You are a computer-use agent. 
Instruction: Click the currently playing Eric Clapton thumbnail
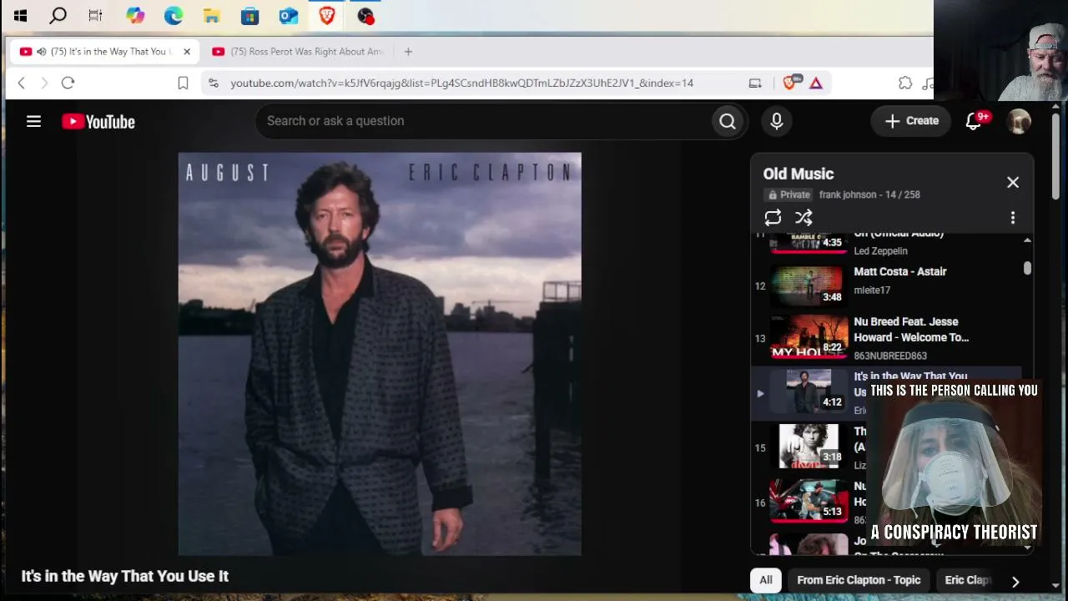pos(808,391)
